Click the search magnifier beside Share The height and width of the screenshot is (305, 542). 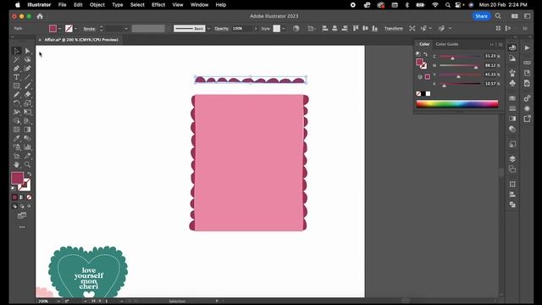tap(498, 16)
